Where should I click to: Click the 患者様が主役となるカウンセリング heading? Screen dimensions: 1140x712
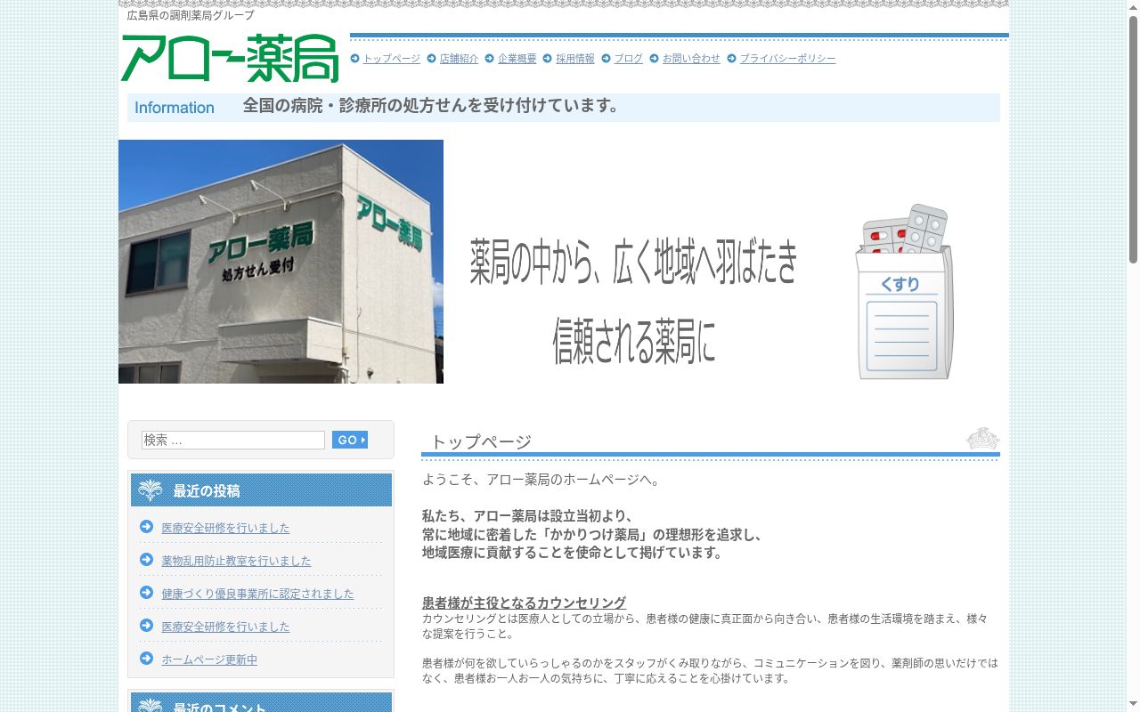pyautogui.click(x=524, y=603)
